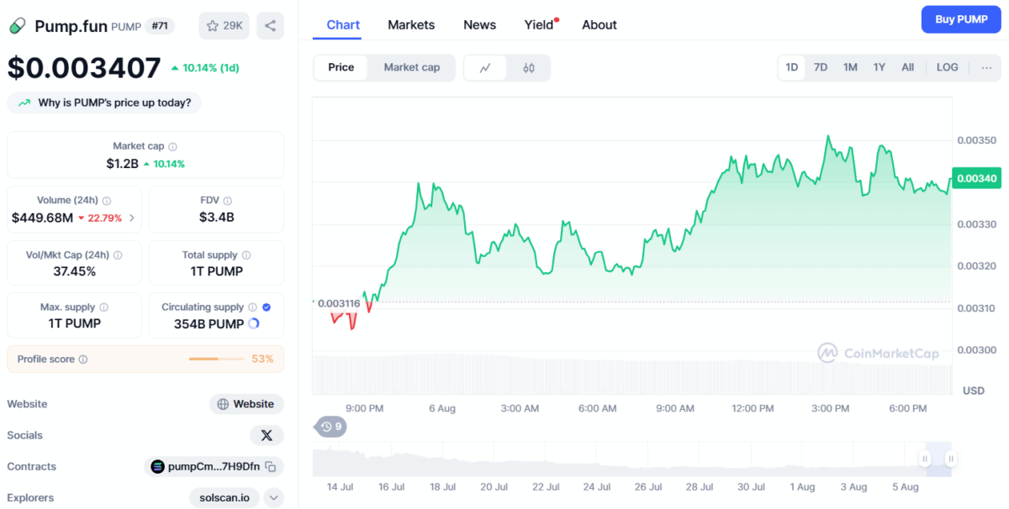The height and width of the screenshot is (509, 1009).
Task: Open the Website link button
Action: [246, 404]
